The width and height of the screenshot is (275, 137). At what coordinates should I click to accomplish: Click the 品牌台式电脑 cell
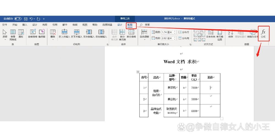156,111
